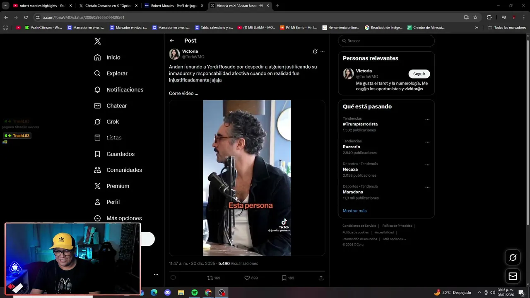Screen dimensions: 530x298
Task: Bookmark this page with the star icon
Action: click(475, 17)
